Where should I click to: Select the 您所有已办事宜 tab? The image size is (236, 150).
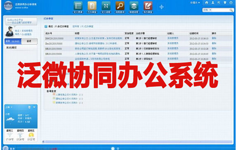coord(83,26)
